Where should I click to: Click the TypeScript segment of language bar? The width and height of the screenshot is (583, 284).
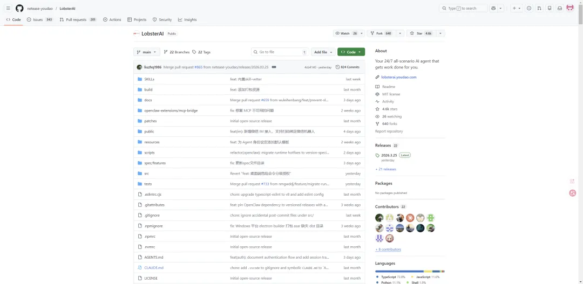click(399, 272)
